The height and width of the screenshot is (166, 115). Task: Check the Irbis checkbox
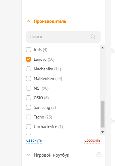pyautogui.click(x=29, y=50)
